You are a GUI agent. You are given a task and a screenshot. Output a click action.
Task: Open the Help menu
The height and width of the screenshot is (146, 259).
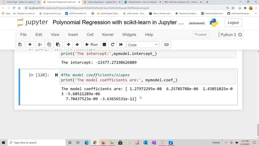pyautogui.click(x=149, y=34)
